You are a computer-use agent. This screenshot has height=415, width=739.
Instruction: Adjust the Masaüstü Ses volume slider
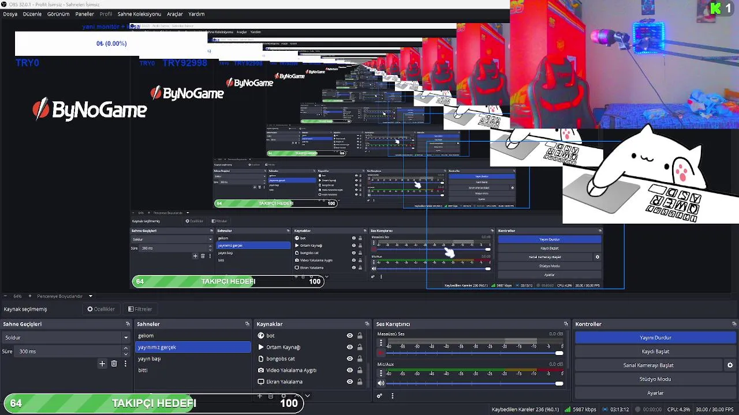coord(475,353)
